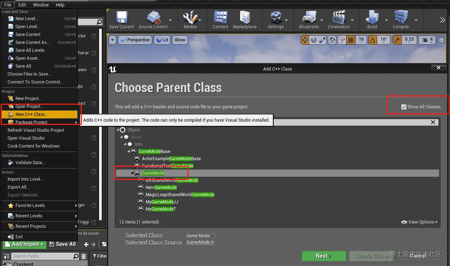Select the translate gizmo icon in viewport
This screenshot has width=450, height=266.
pos(305,40)
